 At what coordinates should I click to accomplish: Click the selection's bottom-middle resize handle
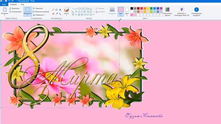[x=60, y=108]
